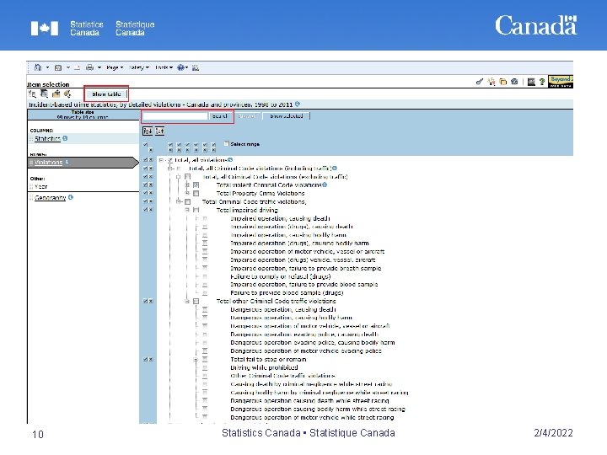Click the browser Home icon
Viewport: 607px width, 455px height.
coord(38,67)
